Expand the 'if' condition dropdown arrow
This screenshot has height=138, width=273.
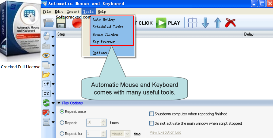[53, 84]
